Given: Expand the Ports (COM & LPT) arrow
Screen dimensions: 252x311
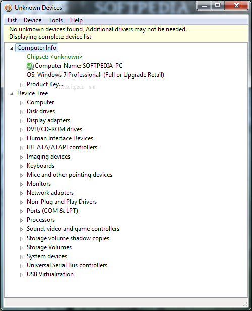Looking at the screenshot, I should coord(21,211).
